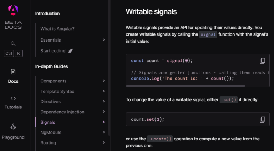
Task: Expand the Essentials section chevron
Action: [103, 40]
